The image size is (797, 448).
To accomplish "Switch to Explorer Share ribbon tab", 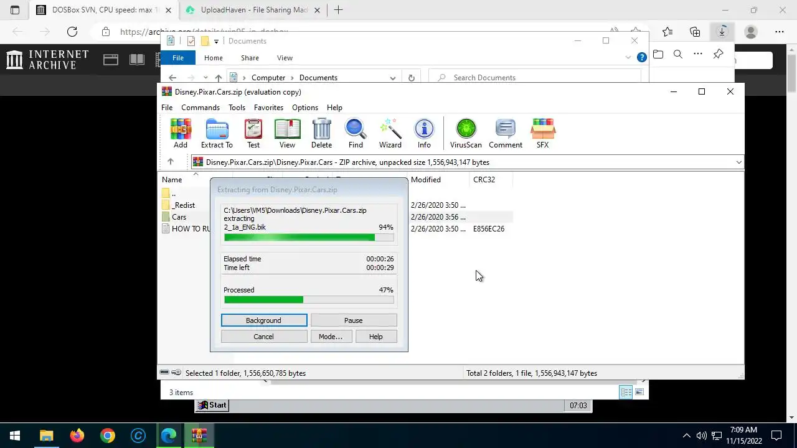I will 250,58.
